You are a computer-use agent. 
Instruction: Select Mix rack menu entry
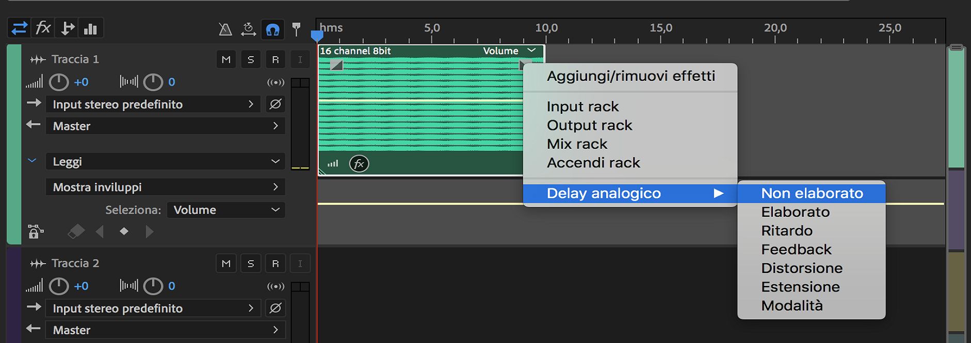tap(577, 144)
